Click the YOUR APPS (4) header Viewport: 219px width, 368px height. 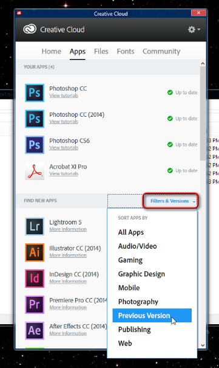39,67
